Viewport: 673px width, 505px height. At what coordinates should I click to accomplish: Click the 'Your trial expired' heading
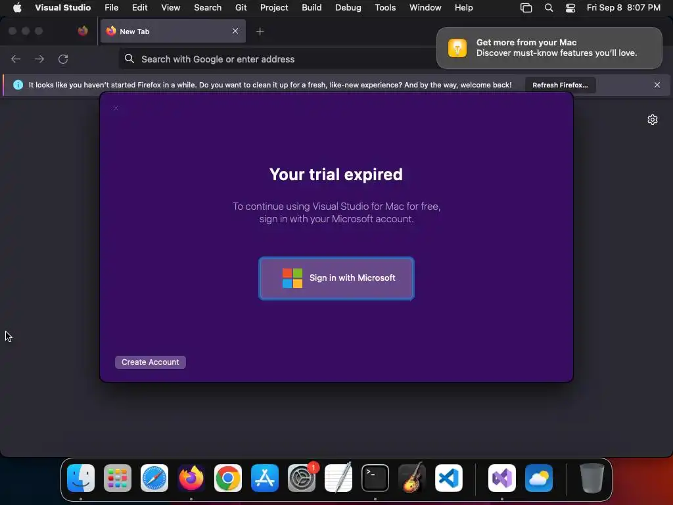[x=336, y=174]
